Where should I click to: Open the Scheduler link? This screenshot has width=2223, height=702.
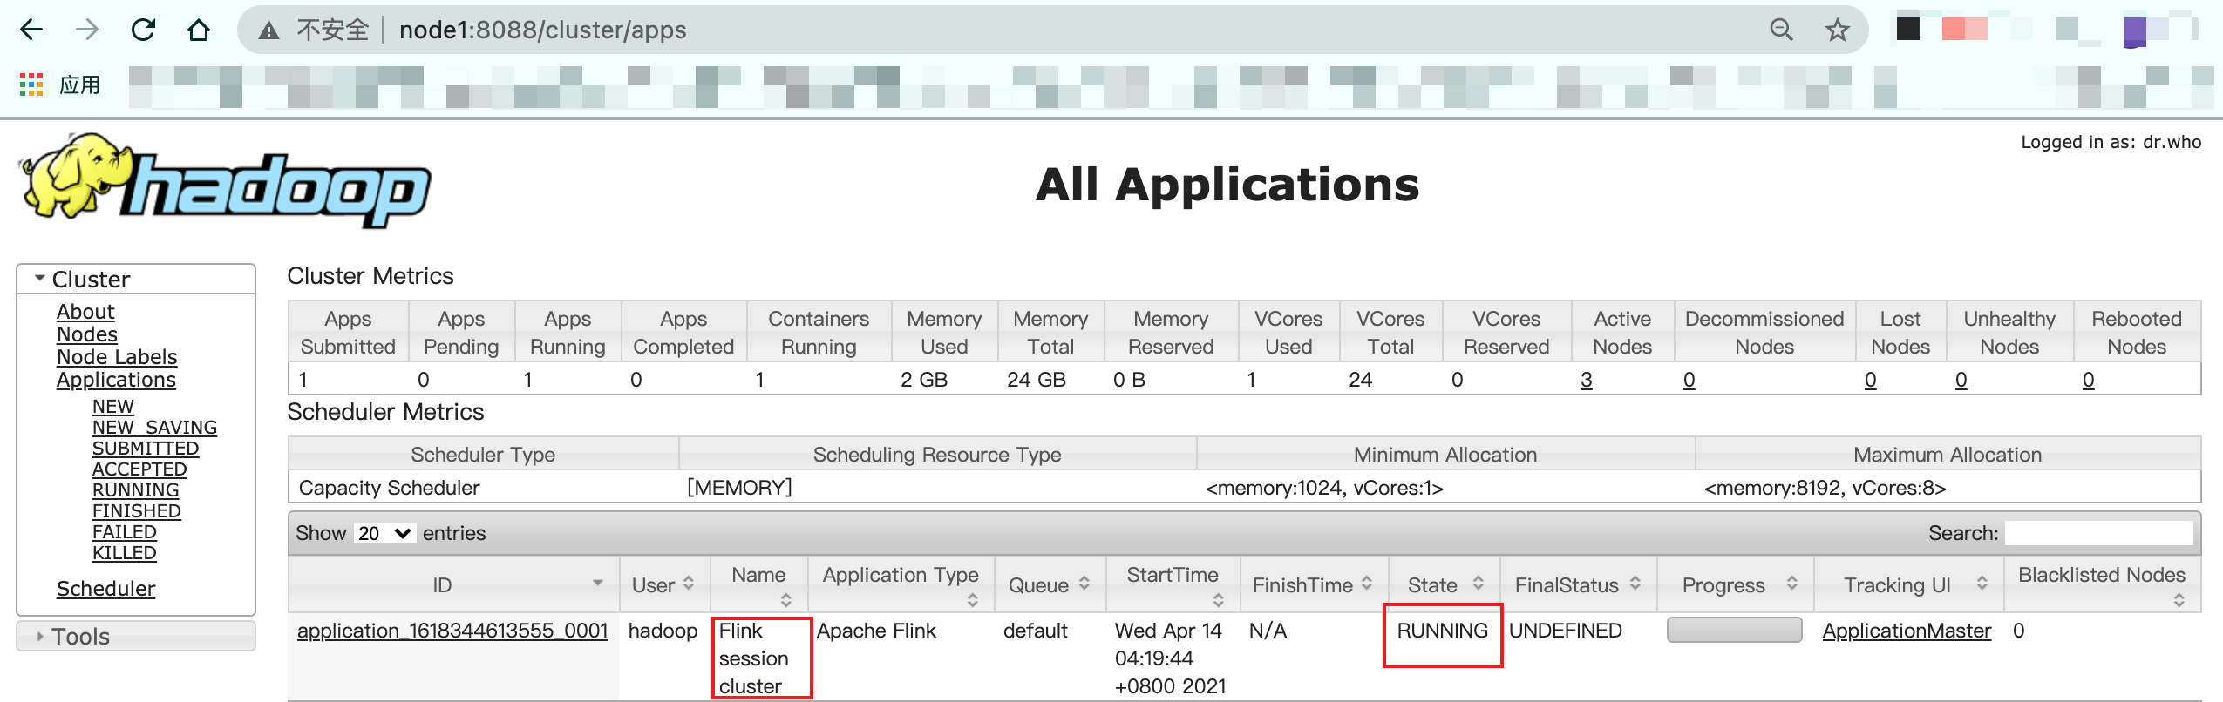(x=105, y=589)
